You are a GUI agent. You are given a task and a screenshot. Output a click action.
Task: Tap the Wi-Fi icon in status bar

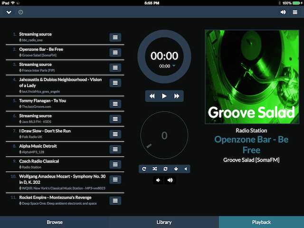coord(13,3)
